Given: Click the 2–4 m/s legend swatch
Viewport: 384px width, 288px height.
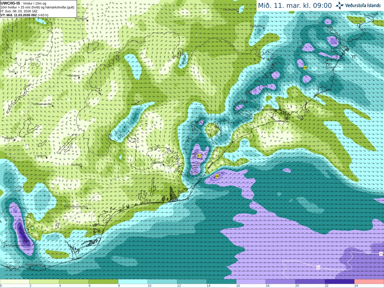Looking at the screenshot, I should (x=44, y=282).
